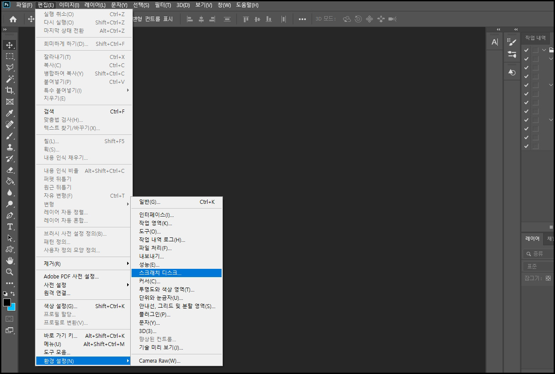
Task: Open 일반(G)... preferences
Action: coord(177,202)
